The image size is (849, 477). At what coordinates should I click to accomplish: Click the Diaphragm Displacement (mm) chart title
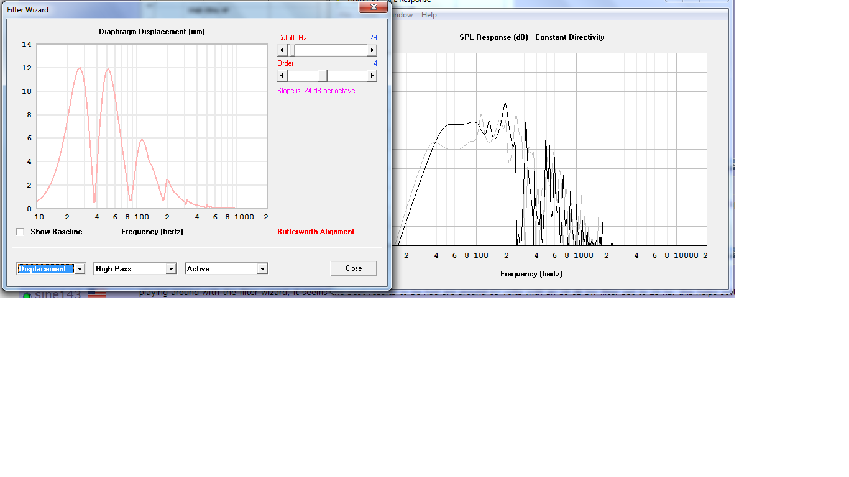click(152, 32)
